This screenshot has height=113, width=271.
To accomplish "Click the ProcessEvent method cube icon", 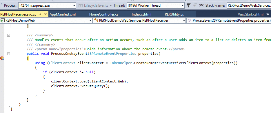I will click(189, 20).
